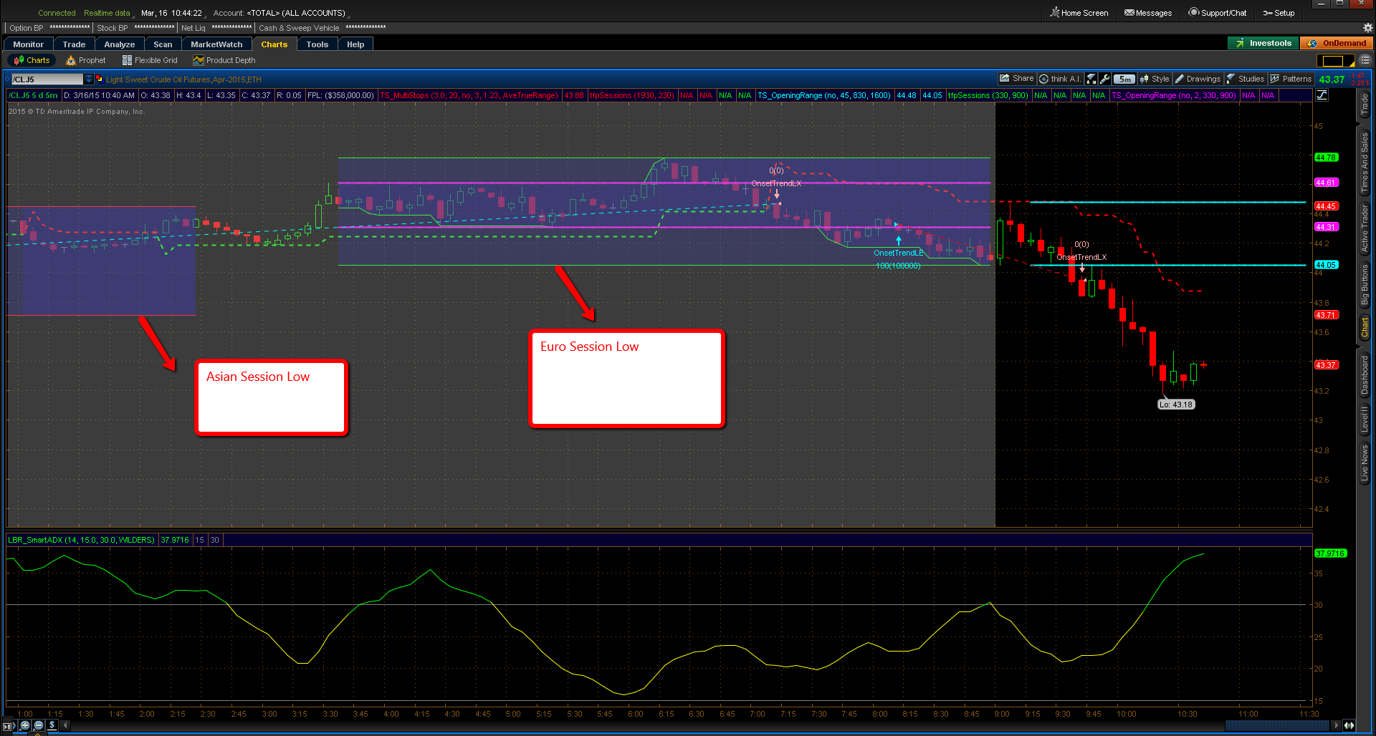Switch to the Scan tab

point(163,44)
